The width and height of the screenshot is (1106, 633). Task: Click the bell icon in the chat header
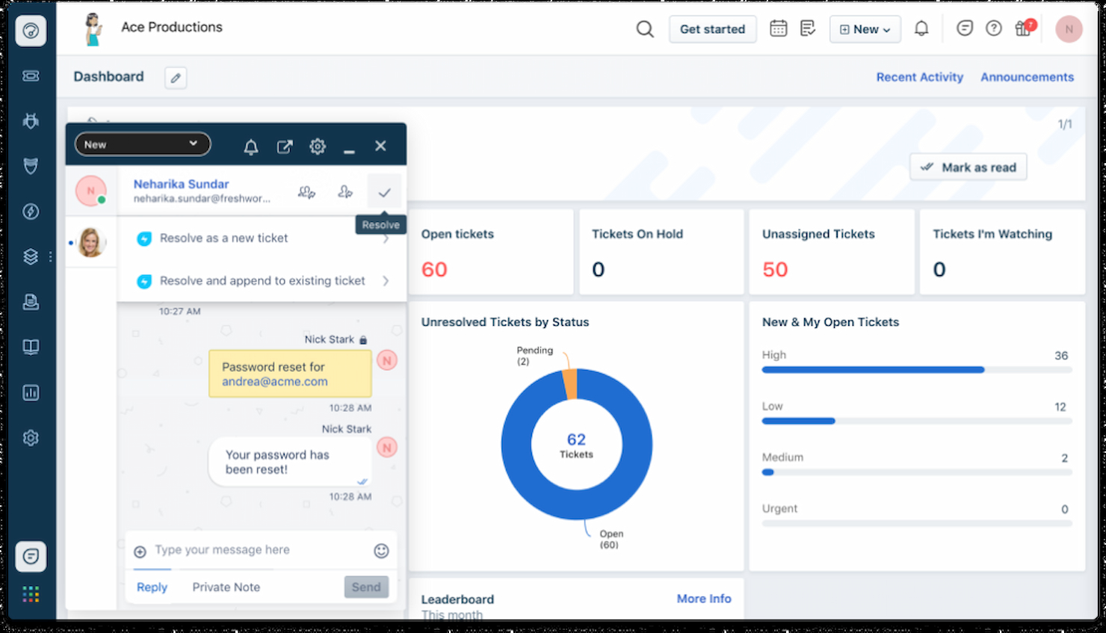[x=251, y=146]
